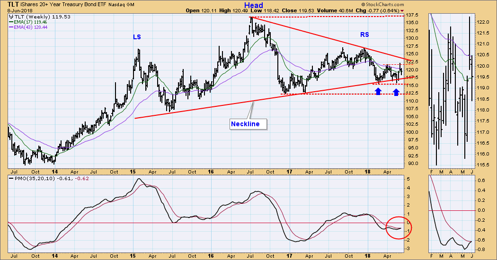Click the F month label under the zoomed price panel
The height and width of the screenshot is (260, 497).
point(432,172)
